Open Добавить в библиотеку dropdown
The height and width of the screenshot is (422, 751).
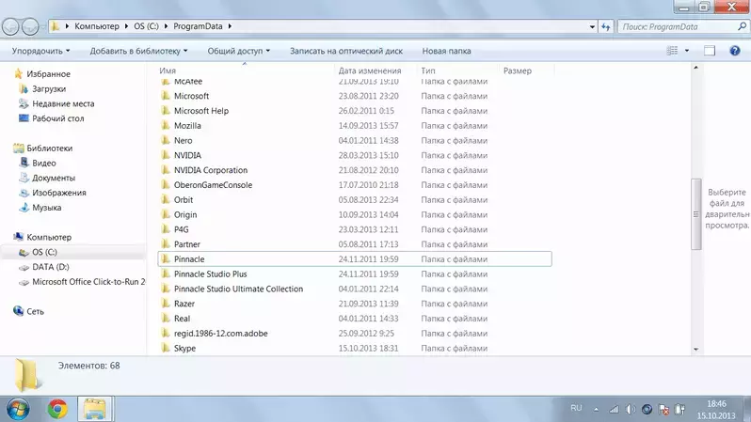[138, 51]
